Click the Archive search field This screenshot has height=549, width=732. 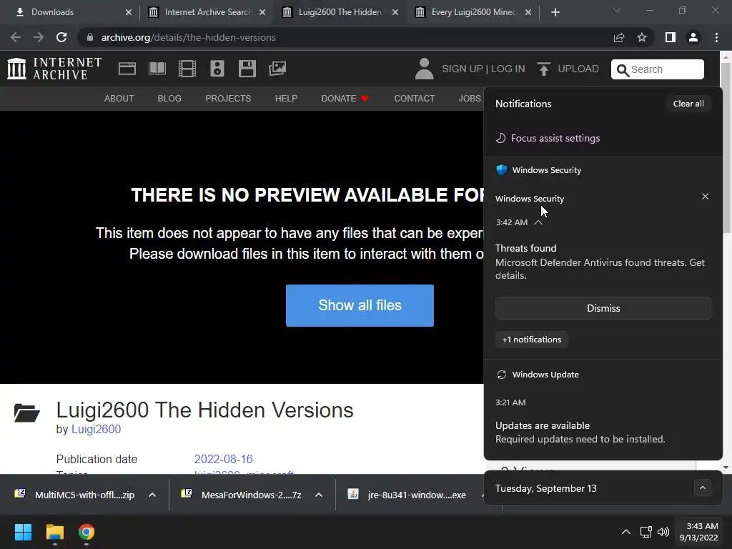658,69
